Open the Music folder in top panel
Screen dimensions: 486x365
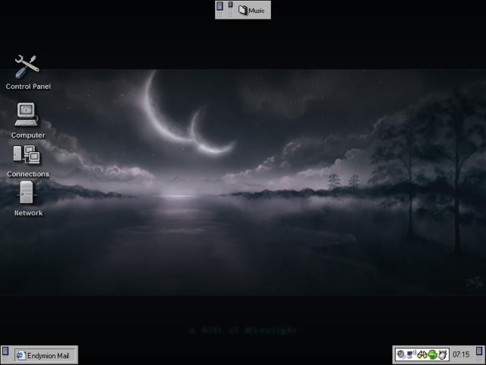pos(251,10)
